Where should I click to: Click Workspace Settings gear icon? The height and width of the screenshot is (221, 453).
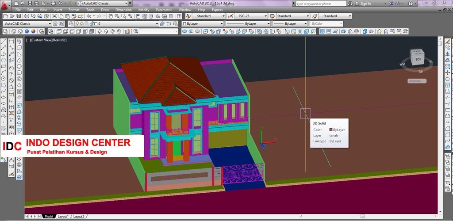[x=55, y=24]
